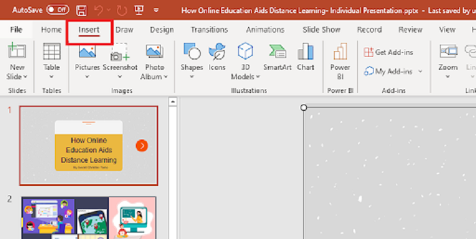
Task: Click the Table grid icon
Action: point(52,51)
